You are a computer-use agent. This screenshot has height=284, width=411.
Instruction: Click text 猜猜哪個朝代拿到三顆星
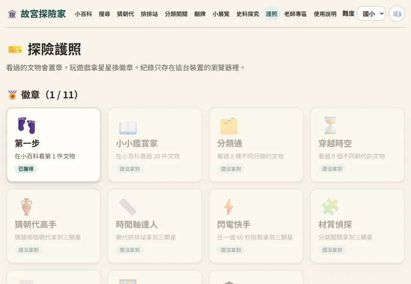[48, 237]
